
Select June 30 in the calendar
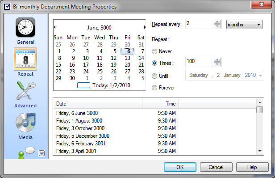[72, 78]
